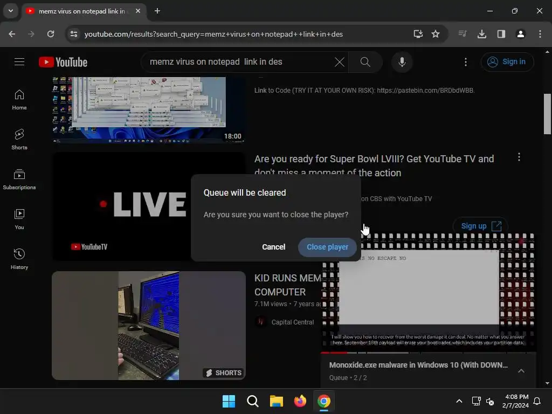Open network icon in system tray

[x=476, y=401]
